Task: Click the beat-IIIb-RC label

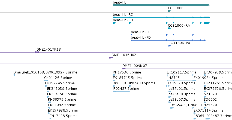Action: pyautogui.click(x=123, y=15)
